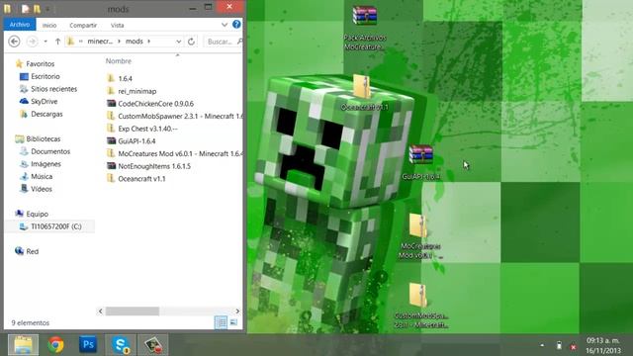Click the battery tray icon
The image size is (633, 356).
pos(559,346)
